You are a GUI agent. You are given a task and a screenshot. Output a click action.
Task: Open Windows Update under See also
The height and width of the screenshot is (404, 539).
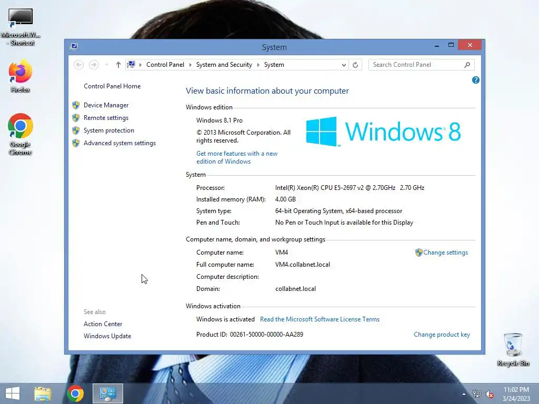pyautogui.click(x=107, y=336)
